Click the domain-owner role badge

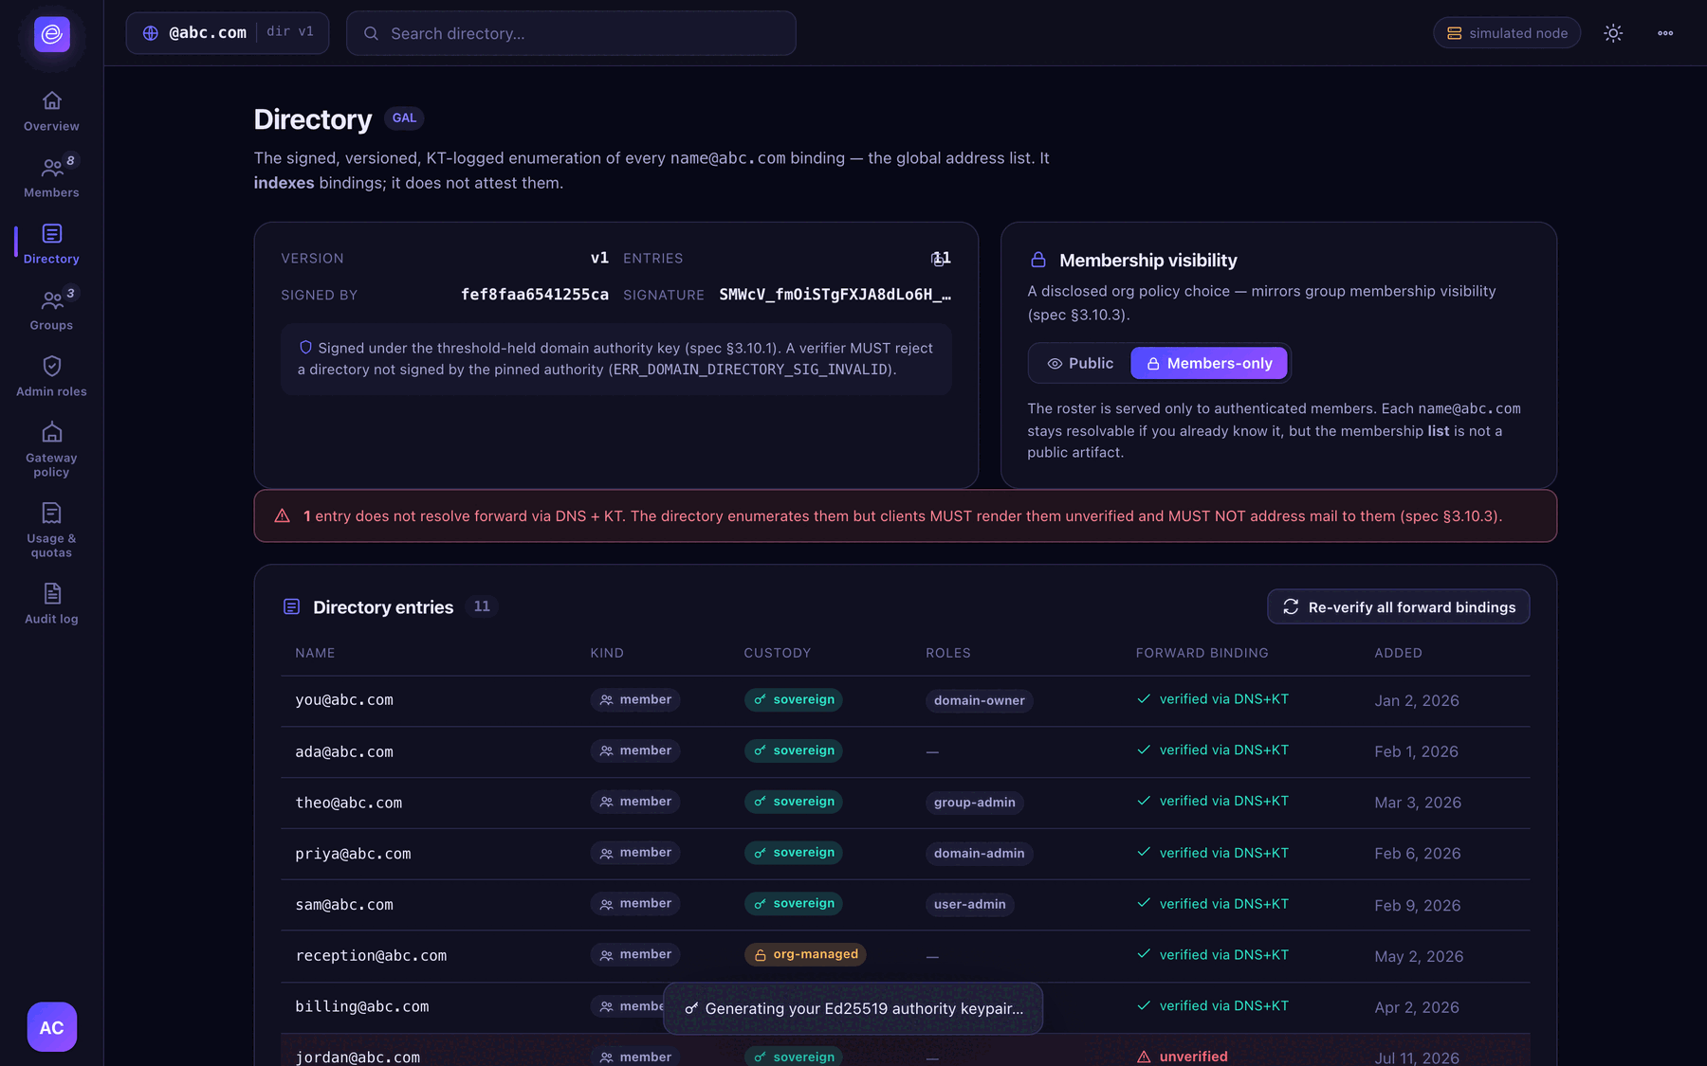point(979,701)
